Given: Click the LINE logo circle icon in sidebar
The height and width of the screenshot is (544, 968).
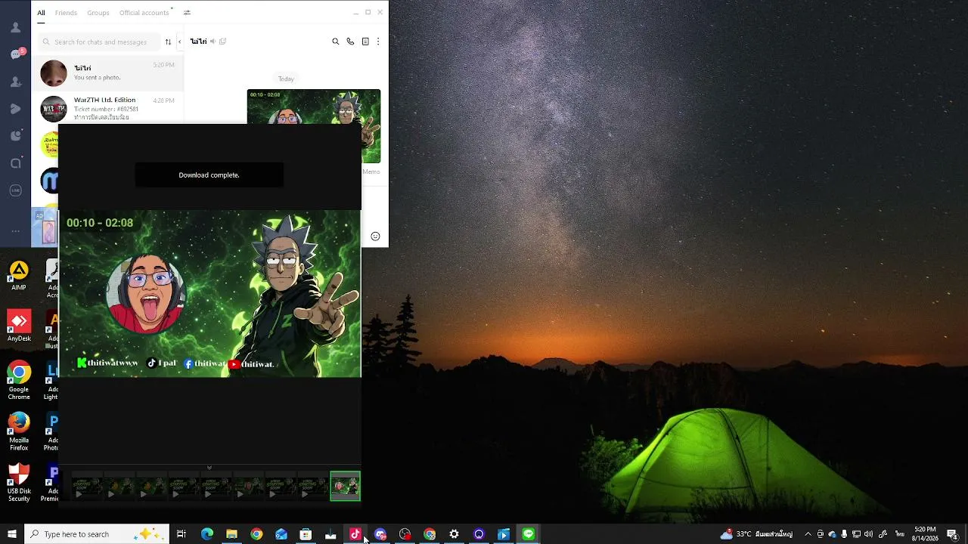Looking at the screenshot, I should pos(16,190).
